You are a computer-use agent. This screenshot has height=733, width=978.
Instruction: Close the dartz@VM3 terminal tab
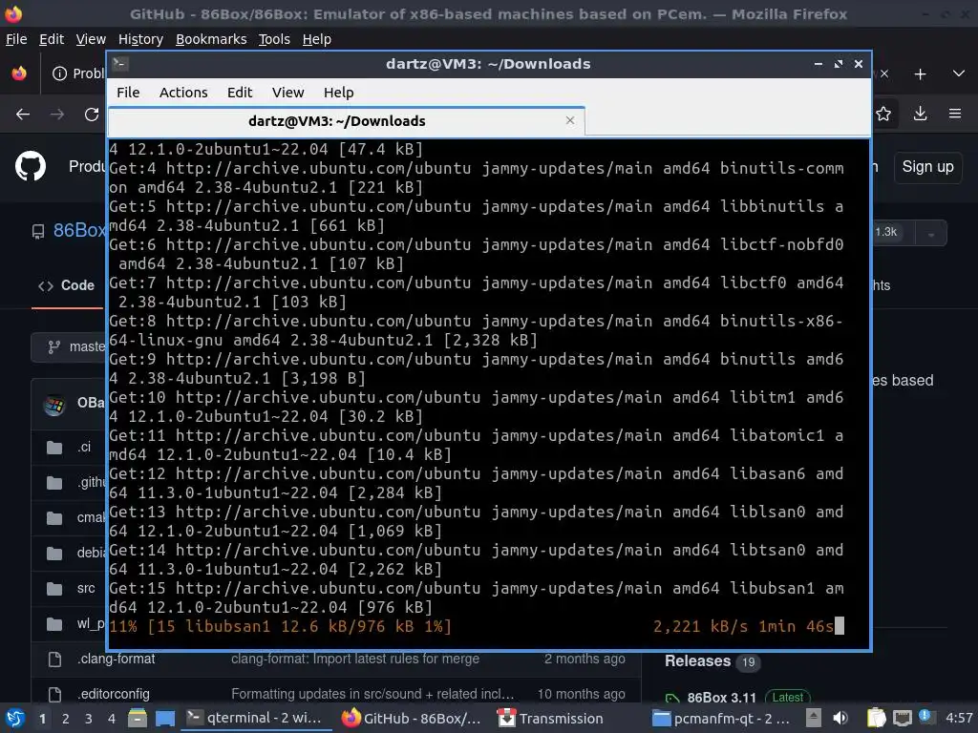click(x=569, y=120)
